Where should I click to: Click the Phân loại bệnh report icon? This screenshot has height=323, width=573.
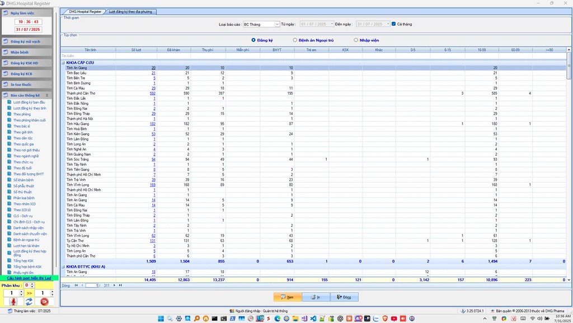[x=10, y=198]
